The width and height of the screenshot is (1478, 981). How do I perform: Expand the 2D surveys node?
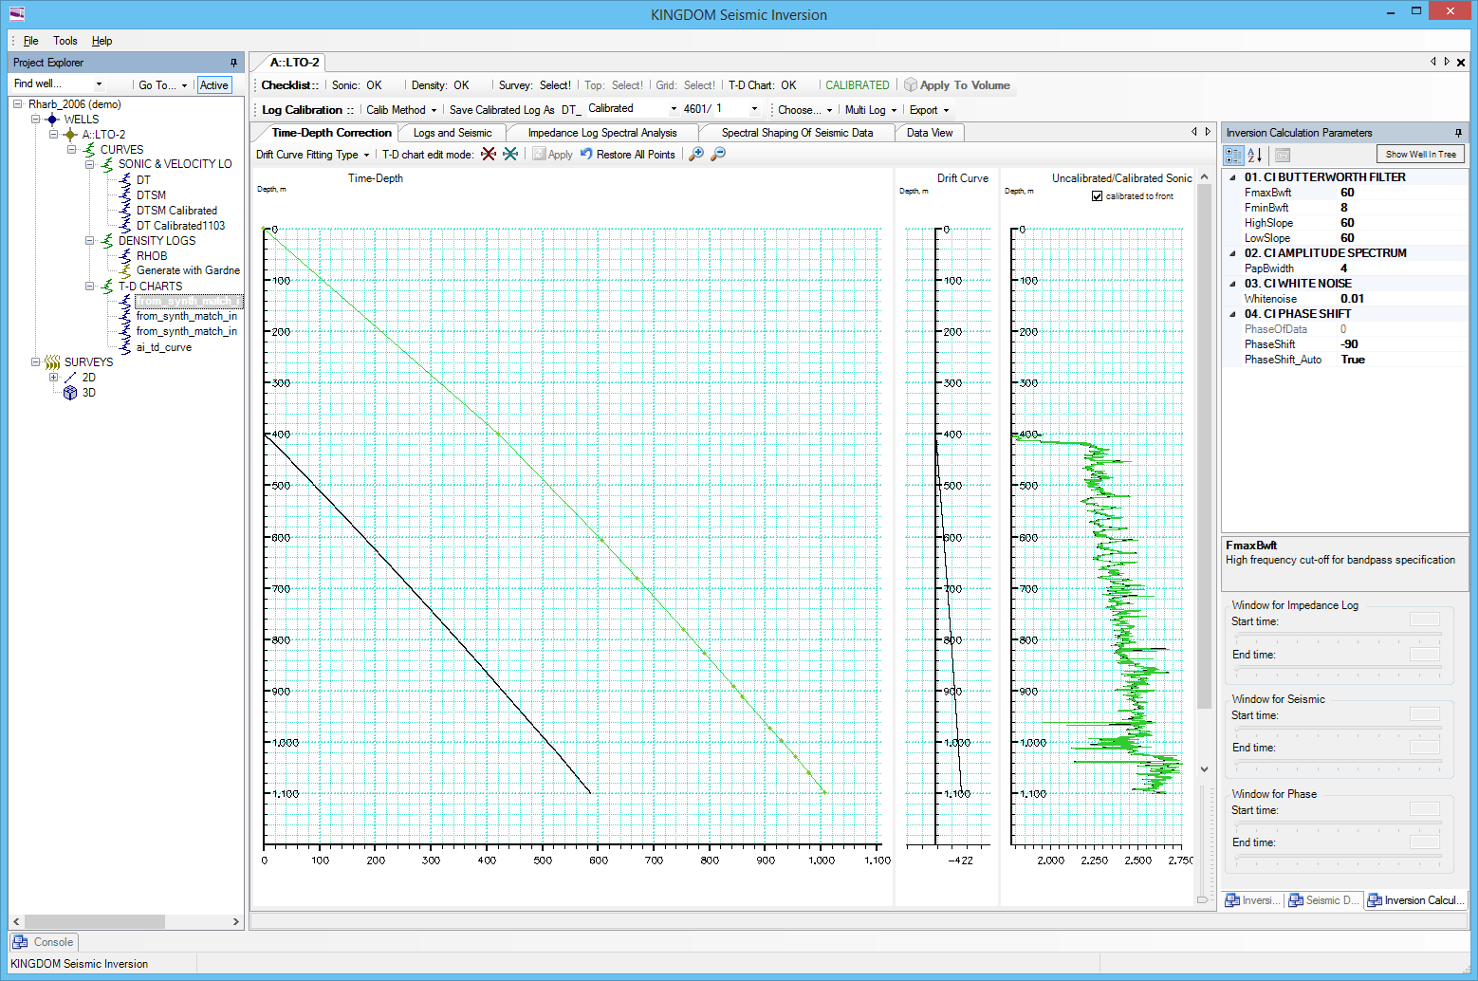click(53, 378)
